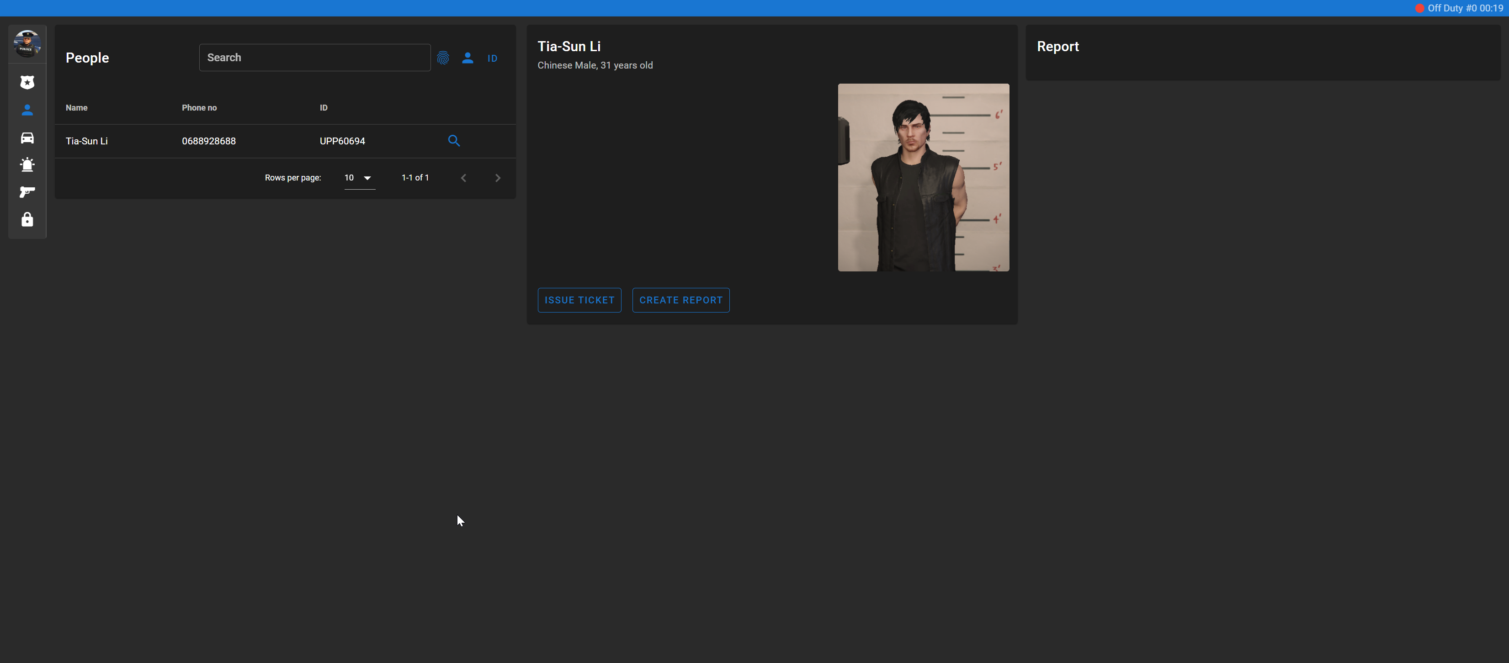Viewport: 1509px width, 663px height.
Task: Go to the next results page via chevron
Action: pos(497,177)
